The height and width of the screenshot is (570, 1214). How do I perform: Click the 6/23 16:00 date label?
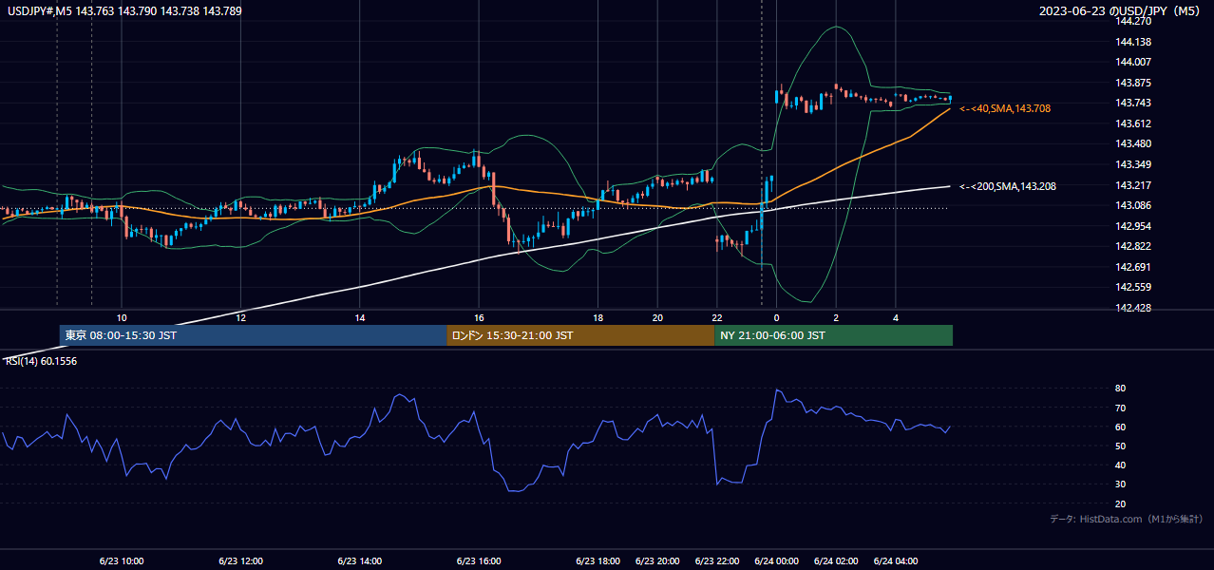click(478, 561)
